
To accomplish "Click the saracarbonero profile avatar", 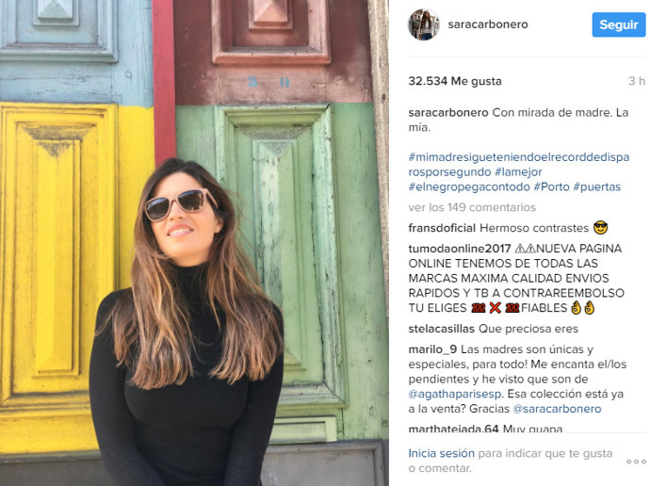I will coord(423,24).
